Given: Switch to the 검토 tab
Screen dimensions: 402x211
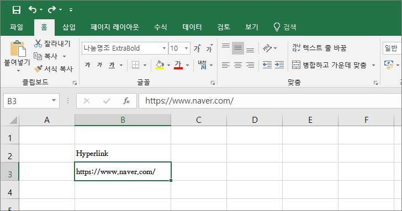Looking at the screenshot, I should 224,27.
